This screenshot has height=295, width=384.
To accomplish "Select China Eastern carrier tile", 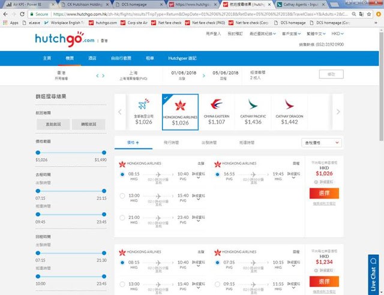I will pos(217,112).
